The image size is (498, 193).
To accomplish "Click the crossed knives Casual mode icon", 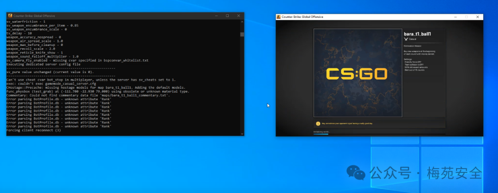I will [406, 39].
